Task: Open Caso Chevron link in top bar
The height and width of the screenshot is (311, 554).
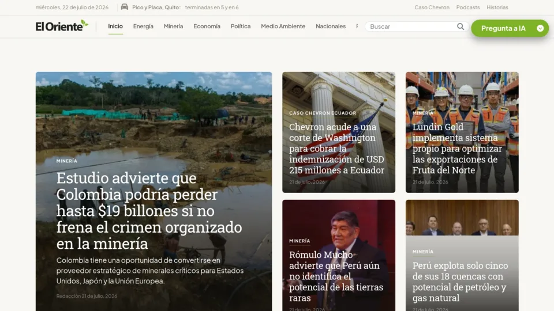Action: tap(432, 7)
